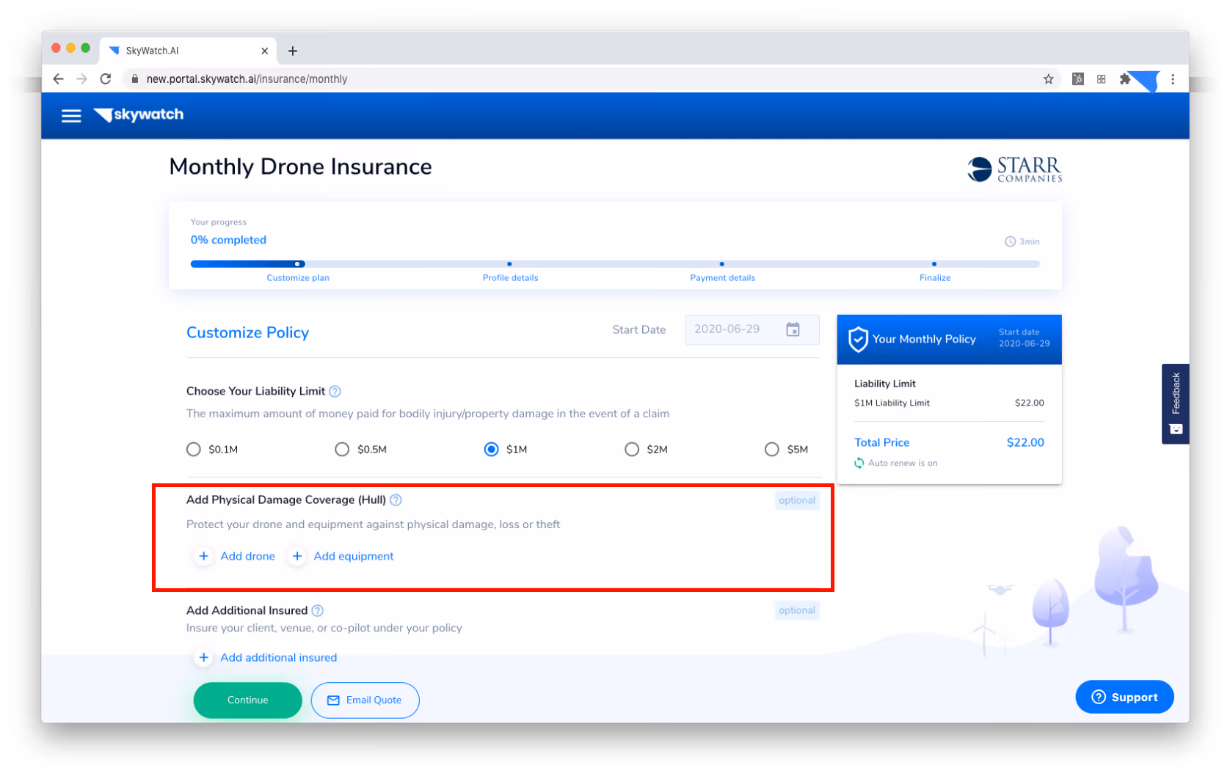1230x776 pixels.
Task: Click the Physical Damage Coverage help icon
Action: click(396, 500)
